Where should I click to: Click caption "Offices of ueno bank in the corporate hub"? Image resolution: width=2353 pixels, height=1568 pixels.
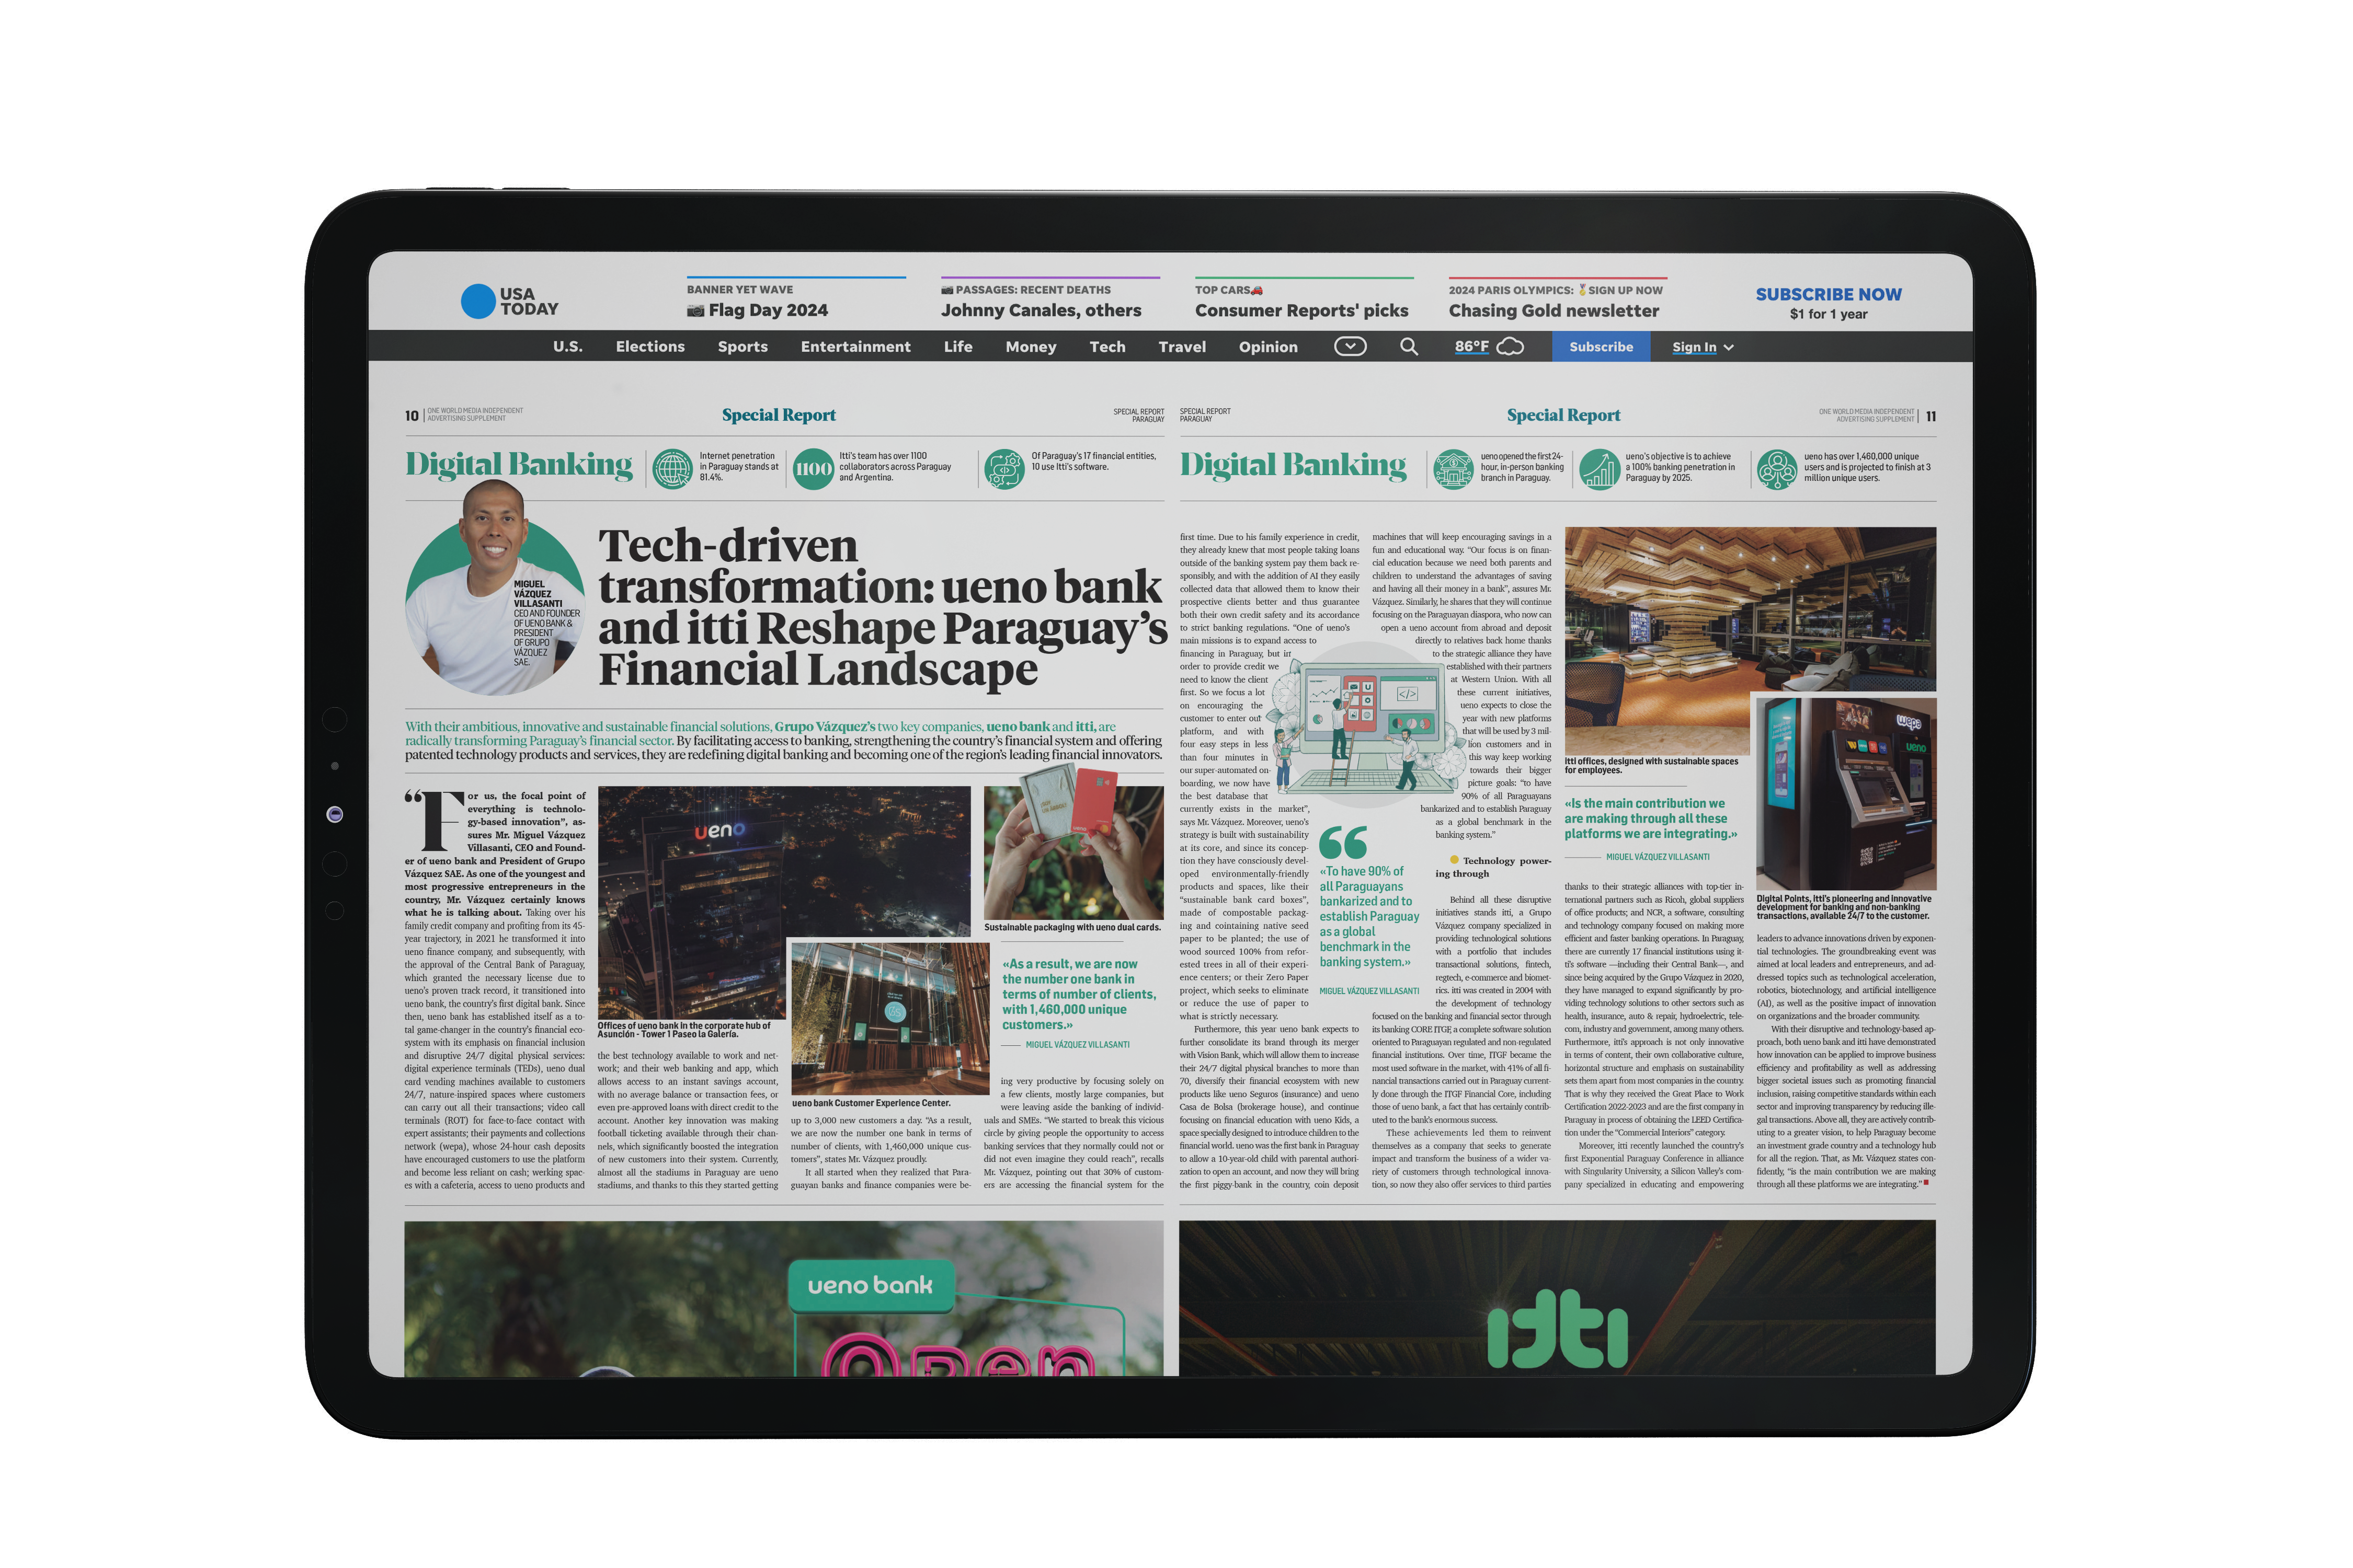click(x=684, y=1030)
